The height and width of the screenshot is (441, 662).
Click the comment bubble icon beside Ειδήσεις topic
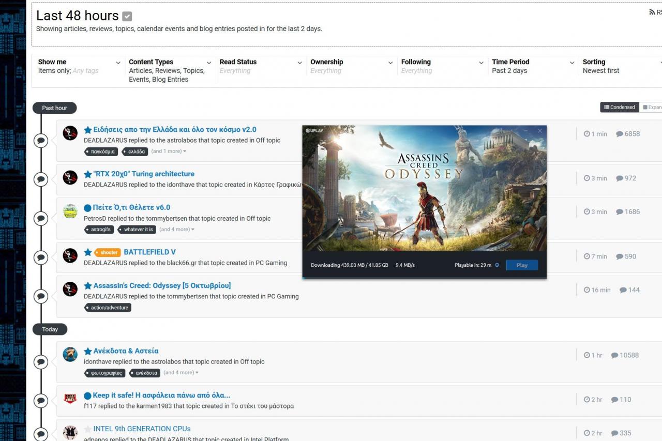pyautogui.click(x=620, y=134)
